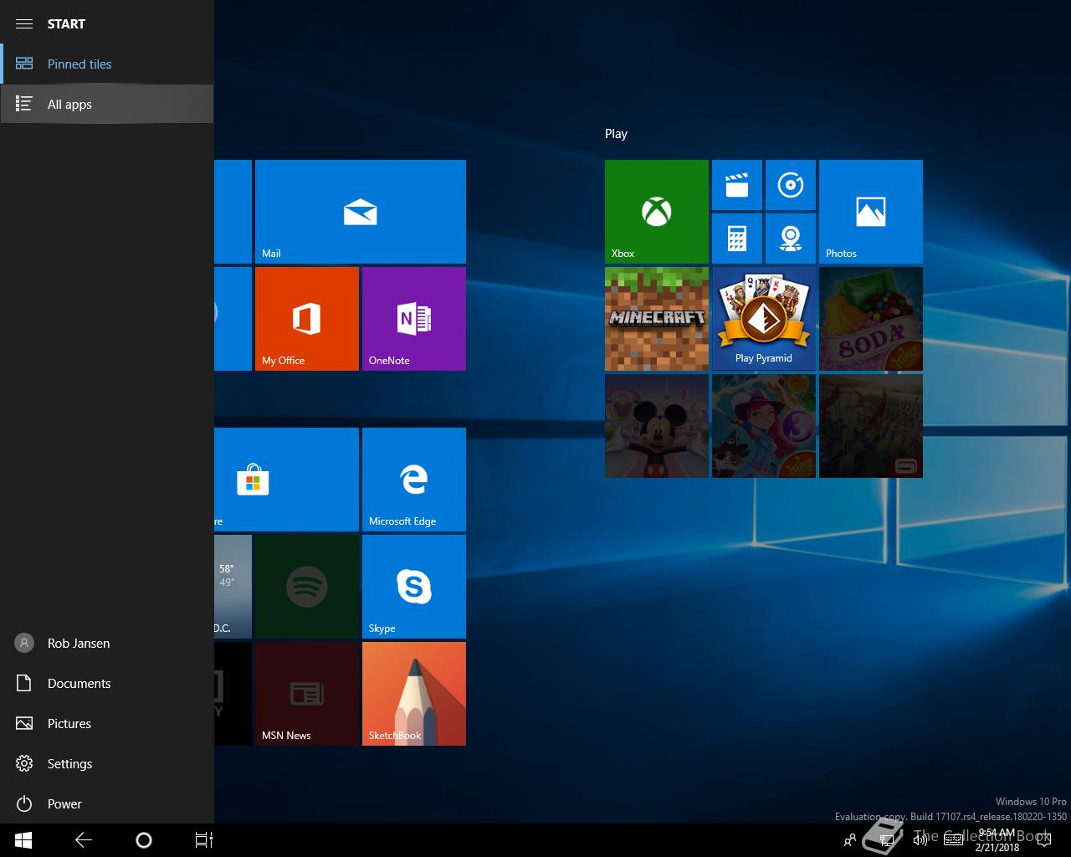Launch the Candy Crush Soda tile
The width and height of the screenshot is (1071, 857).
[x=871, y=319]
